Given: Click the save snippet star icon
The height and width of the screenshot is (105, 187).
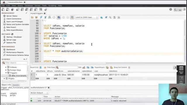Looking at the screenshot, I should coord(101,17).
